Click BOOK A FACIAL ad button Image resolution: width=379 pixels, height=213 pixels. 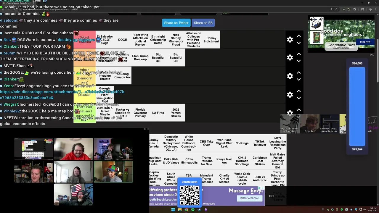point(250,198)
